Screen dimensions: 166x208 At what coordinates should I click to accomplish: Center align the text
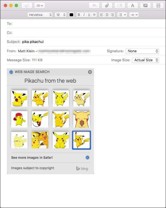(107, 15)
